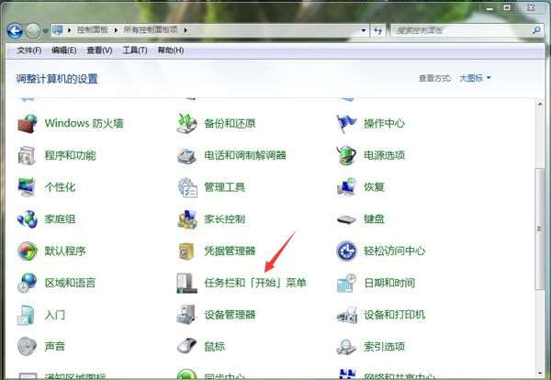Click the 所有控制面板项 breadcrumb segment
Viewport: 551px width, 380px height.
coord(151,30)
